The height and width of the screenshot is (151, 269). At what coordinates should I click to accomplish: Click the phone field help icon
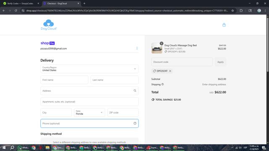pyautogui.click(x=135, y=123)
